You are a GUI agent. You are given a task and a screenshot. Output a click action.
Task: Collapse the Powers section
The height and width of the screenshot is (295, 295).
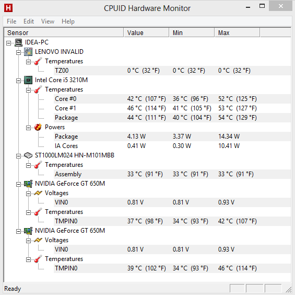[28, 128]
